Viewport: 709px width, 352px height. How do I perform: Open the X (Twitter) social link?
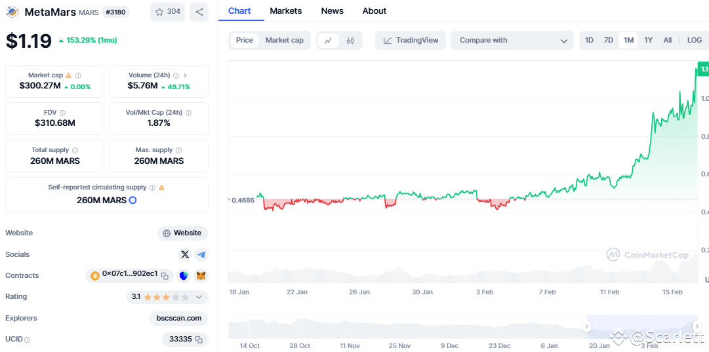point(185,254)
